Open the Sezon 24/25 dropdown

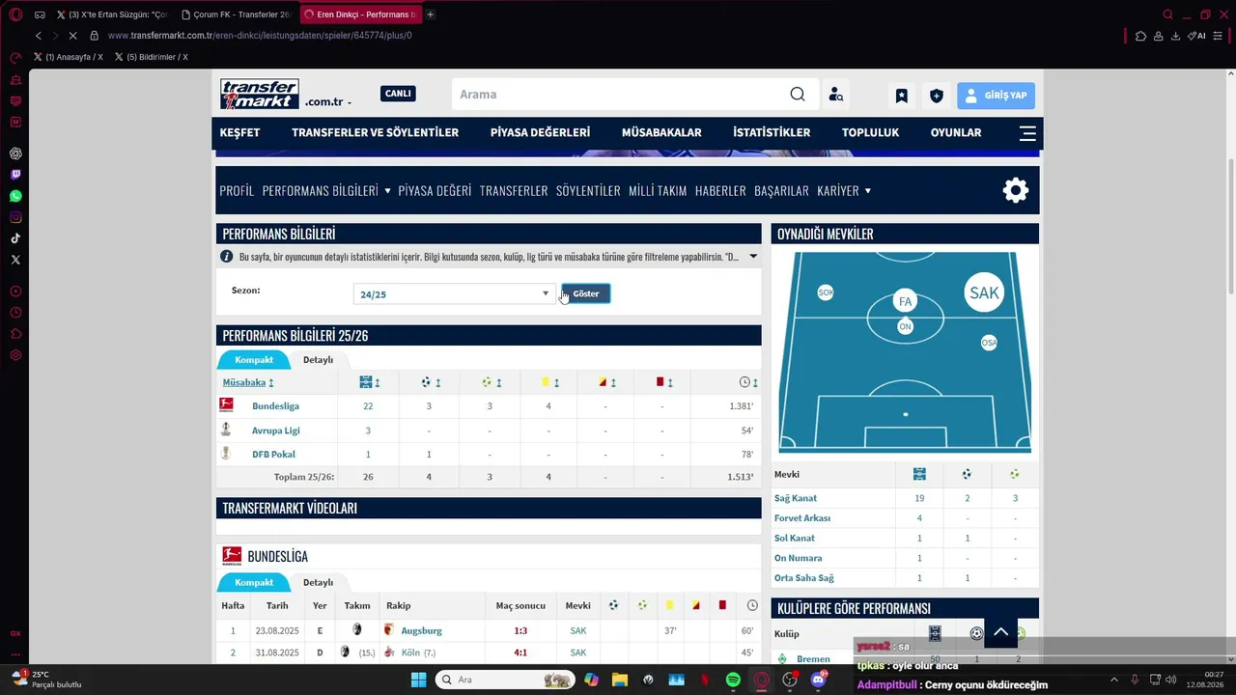coord(454,293)
